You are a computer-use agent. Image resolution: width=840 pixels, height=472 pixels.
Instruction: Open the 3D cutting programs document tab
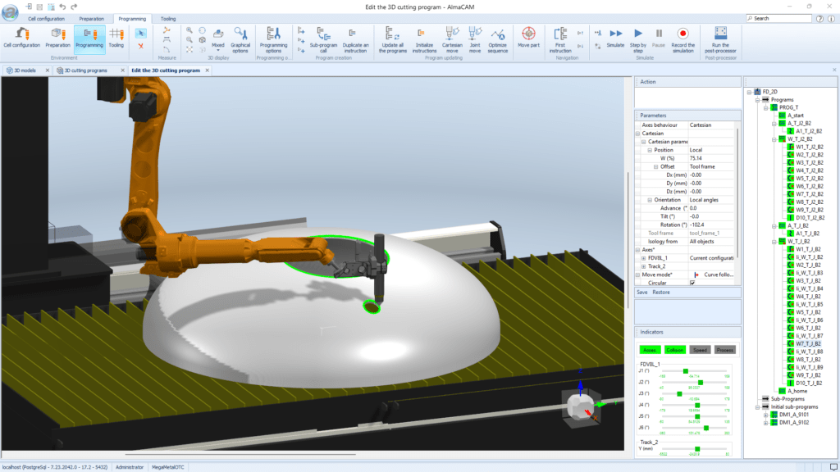coord(86,70)
